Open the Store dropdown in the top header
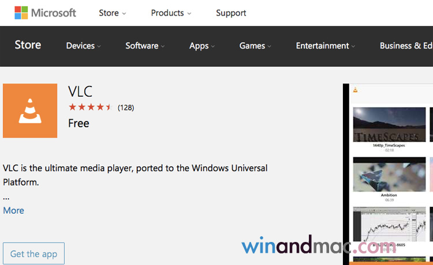 [112, 13]
